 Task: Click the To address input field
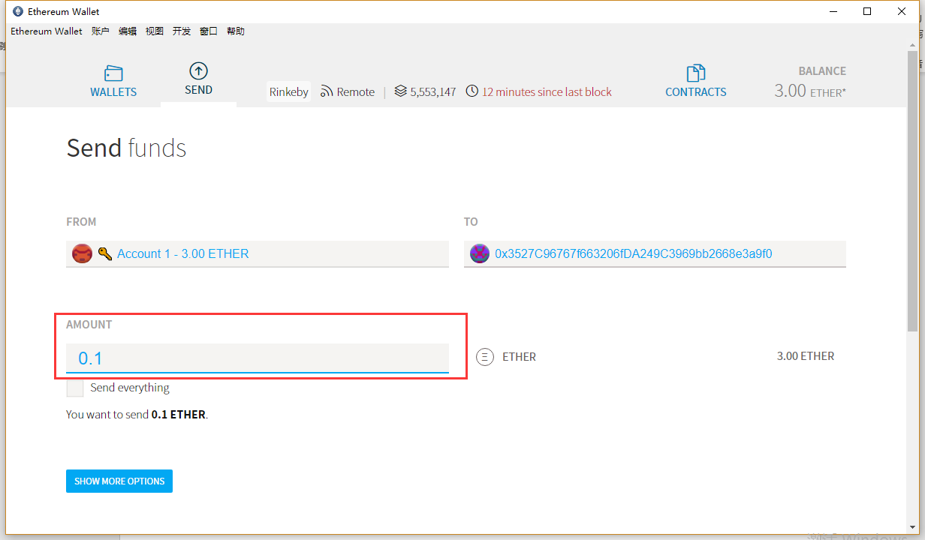[655, 253]
